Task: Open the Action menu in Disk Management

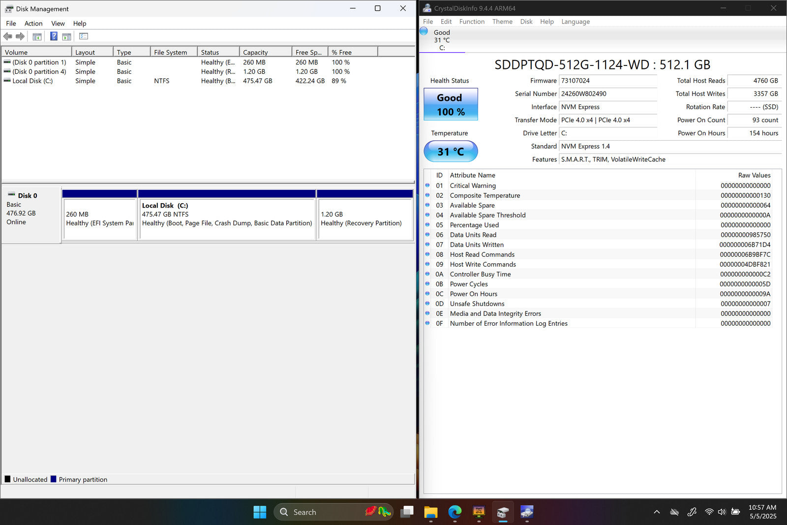Action: (33, 23)
